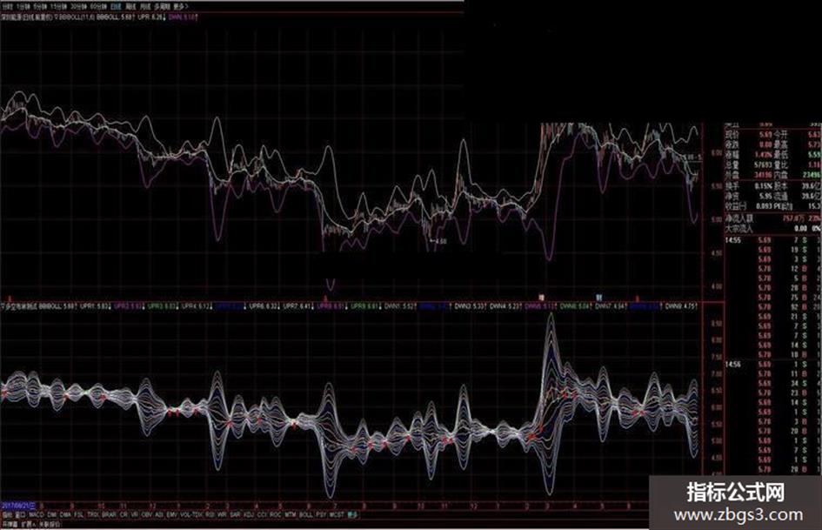
Task: Select the KDJ indicator tab
Action: [x=249, y=515]
